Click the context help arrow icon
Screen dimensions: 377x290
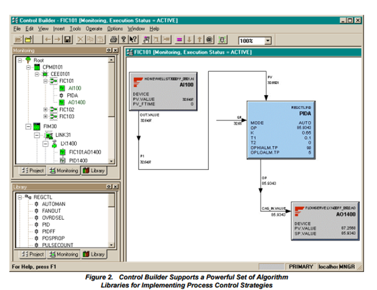[133, 39]
